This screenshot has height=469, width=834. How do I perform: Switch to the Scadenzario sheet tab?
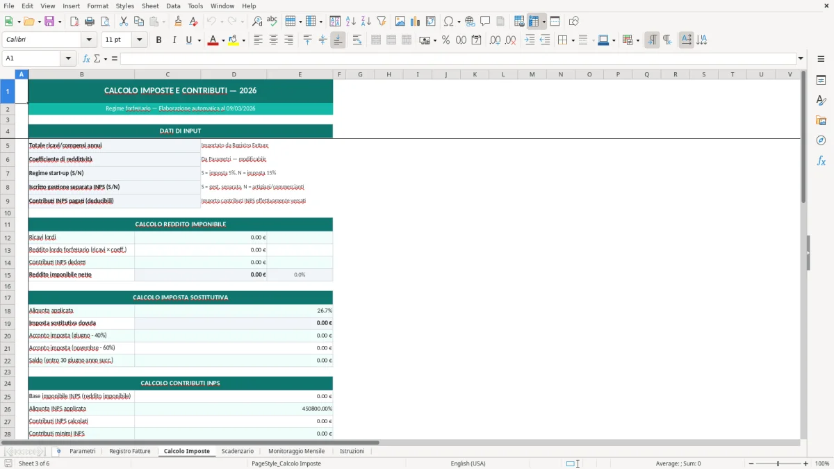click(238, 451)
